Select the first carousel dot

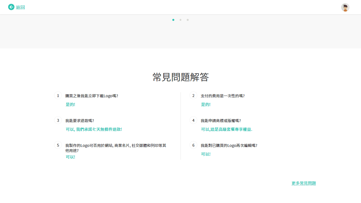pyautogui.click(x=173, y=20)
